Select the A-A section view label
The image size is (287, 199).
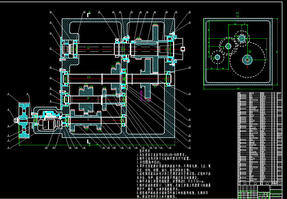[x=237, y=13]
